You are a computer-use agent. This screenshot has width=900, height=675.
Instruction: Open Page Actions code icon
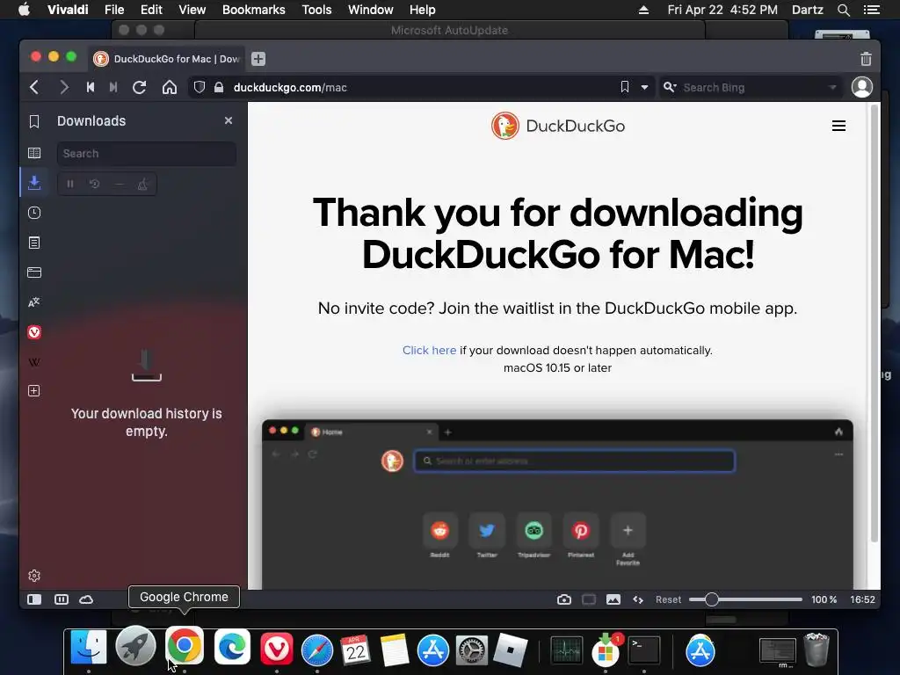click(x=638, y=599)
